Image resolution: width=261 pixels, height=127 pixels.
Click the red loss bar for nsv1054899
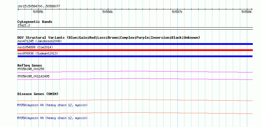coord(135,50)
